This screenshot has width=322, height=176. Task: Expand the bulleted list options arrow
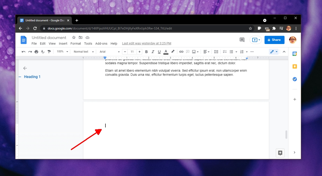(236, 52)
